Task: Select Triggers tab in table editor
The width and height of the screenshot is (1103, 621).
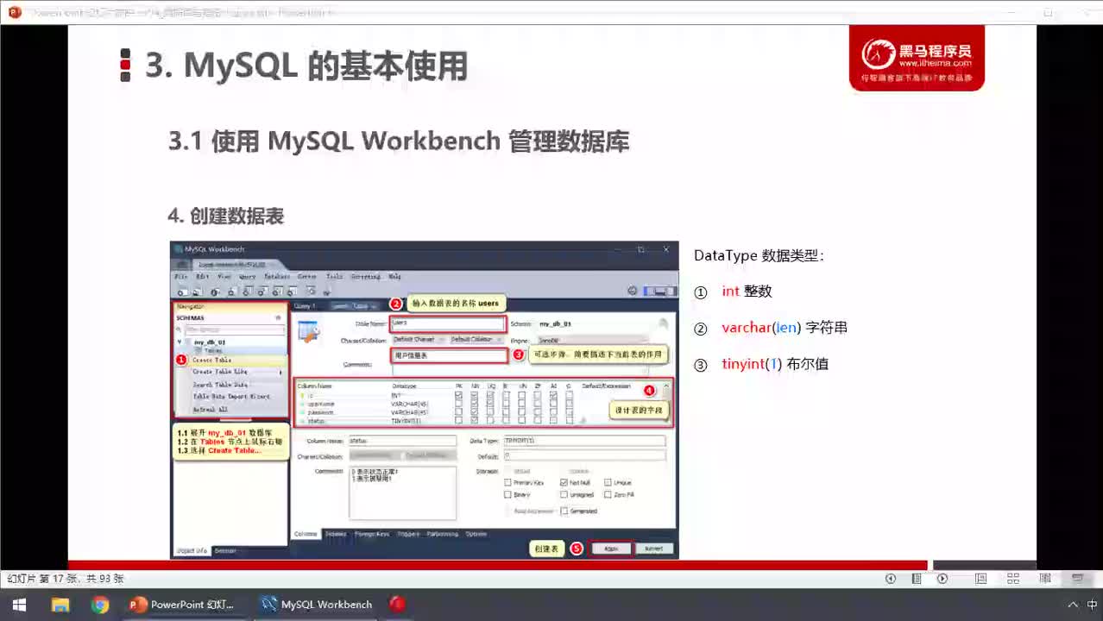Action: pos(408,534)
